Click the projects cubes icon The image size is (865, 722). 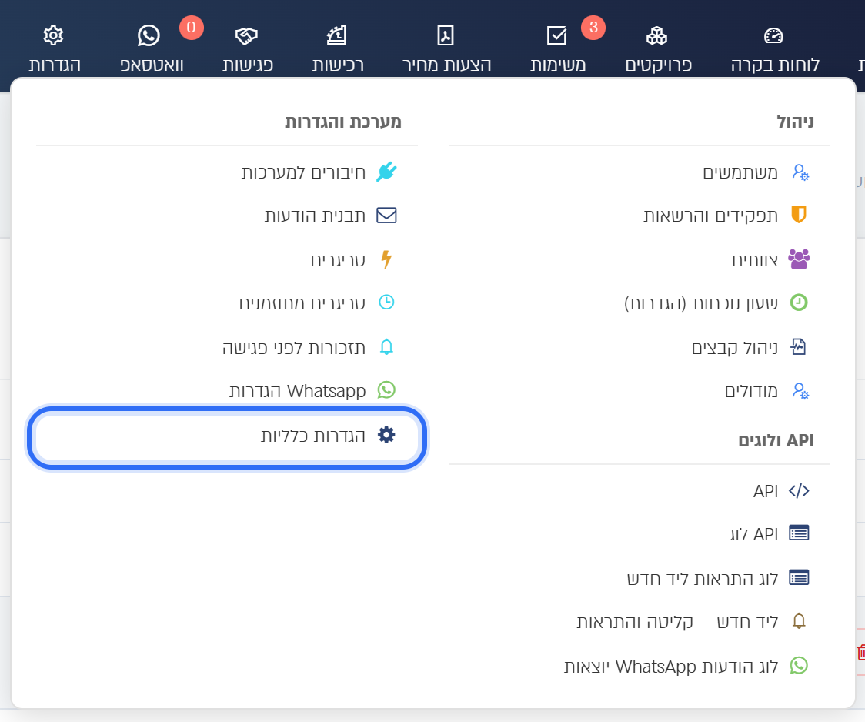point(656,36)
